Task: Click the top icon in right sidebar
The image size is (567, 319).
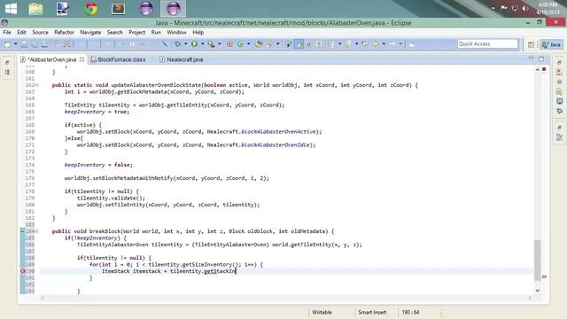Action: tap(559, 62)
